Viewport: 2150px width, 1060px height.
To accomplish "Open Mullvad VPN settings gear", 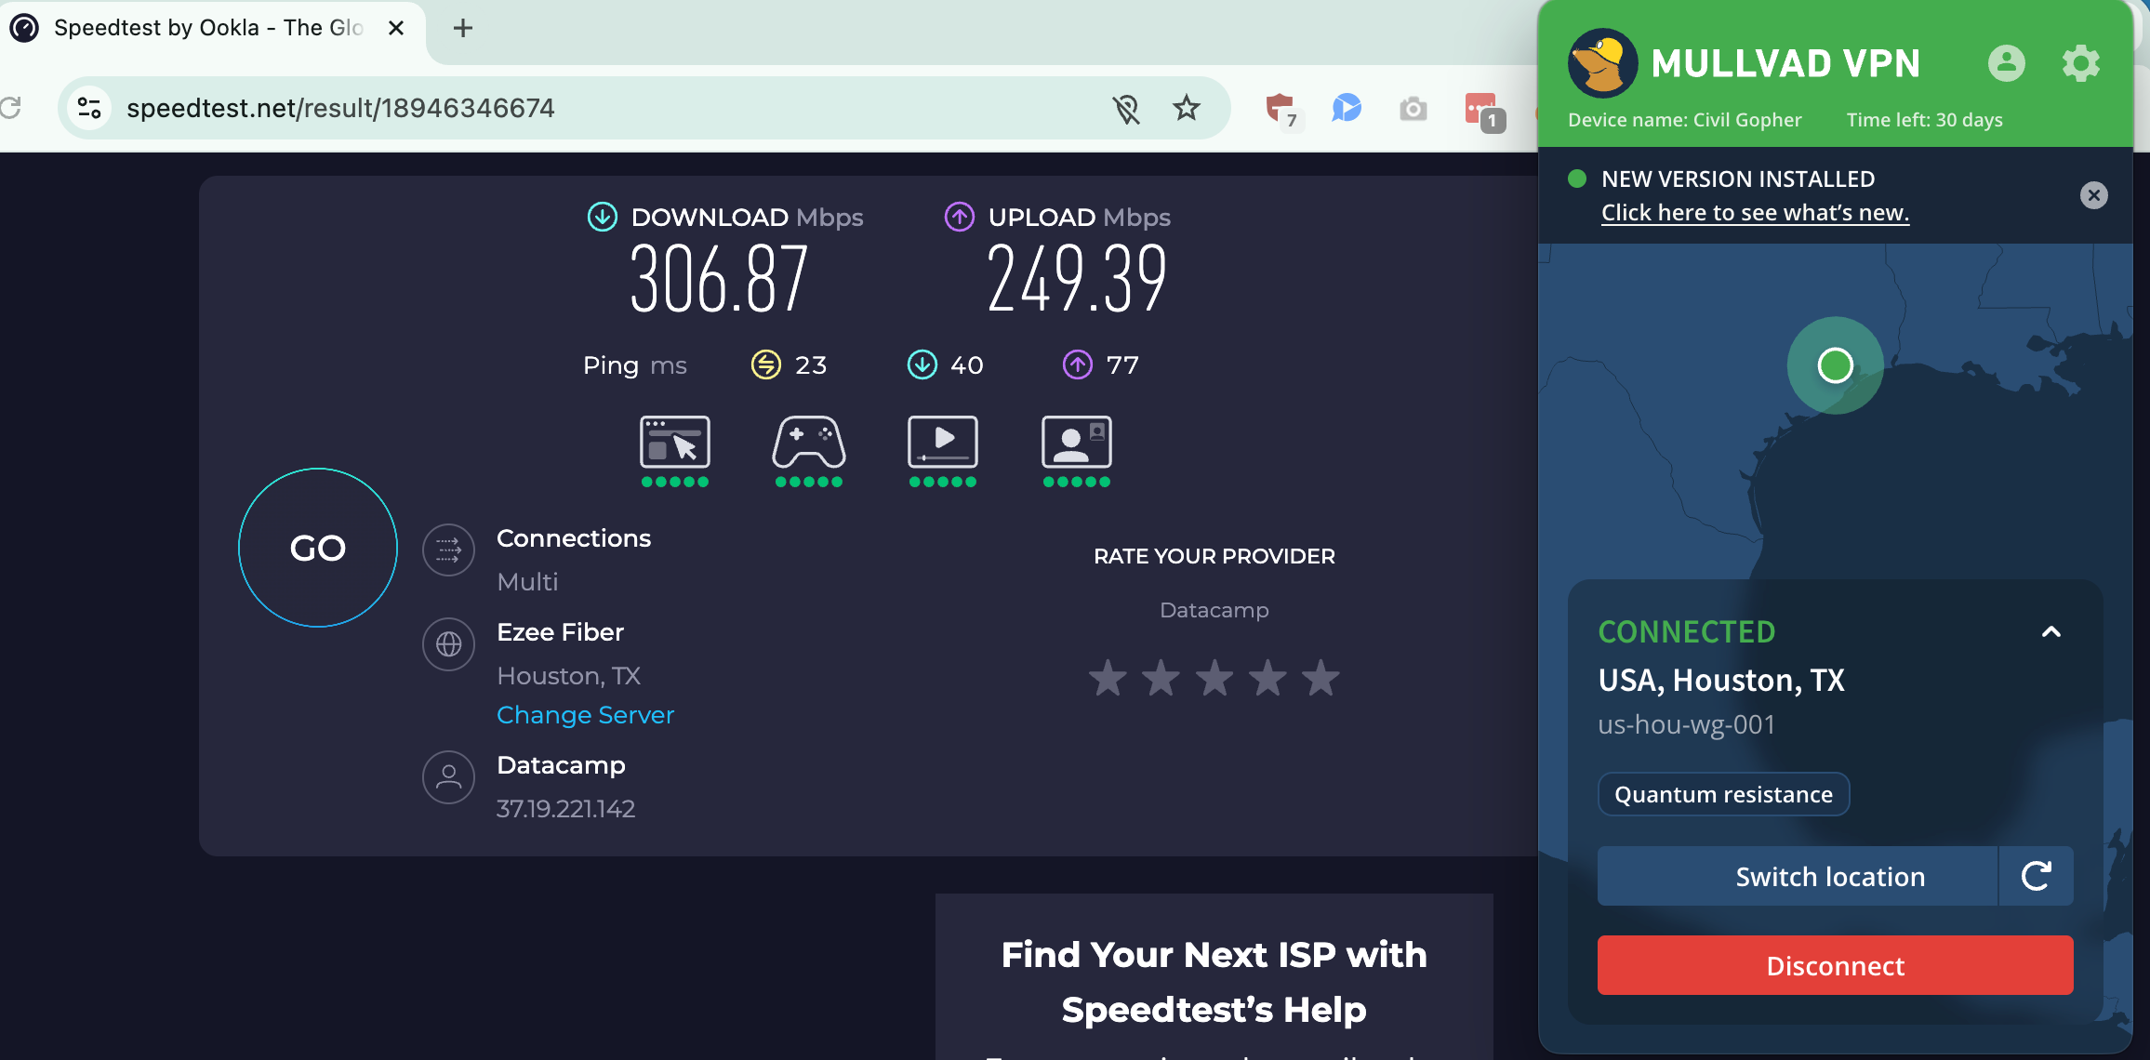I will (2081, 62).
